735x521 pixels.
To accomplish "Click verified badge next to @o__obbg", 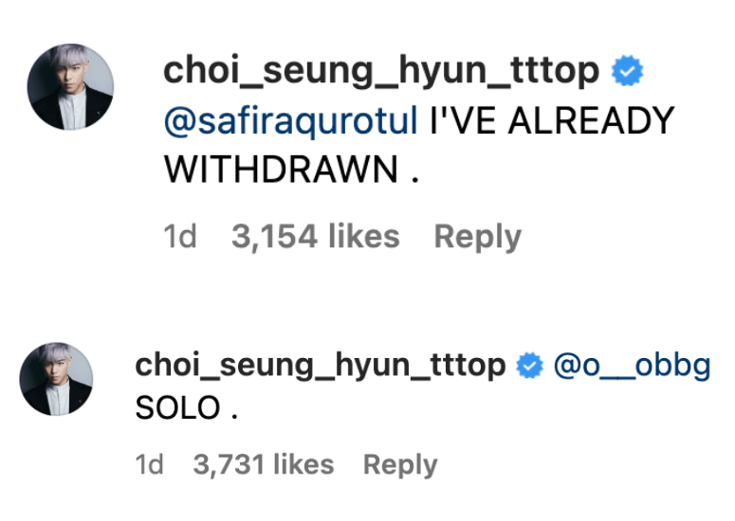I will click(528, 367).
